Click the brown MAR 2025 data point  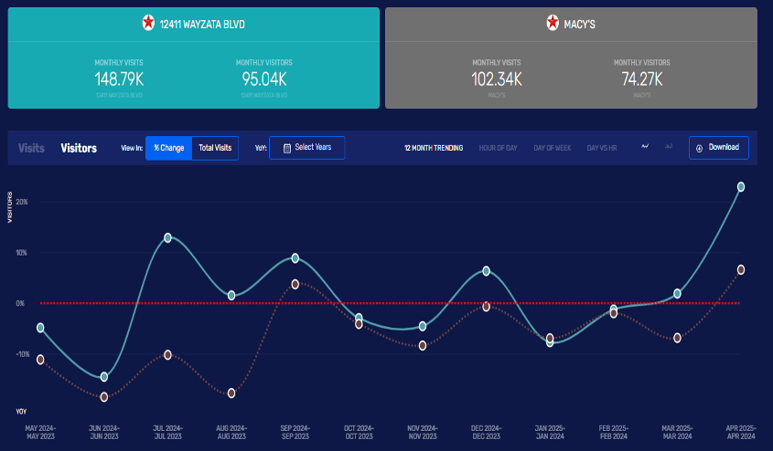(x=677, y=338)
